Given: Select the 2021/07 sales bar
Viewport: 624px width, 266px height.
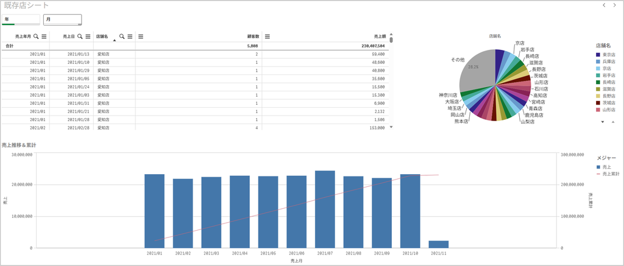Looking at the screenshot, I should pyautogui.click(x=325, y=209).
